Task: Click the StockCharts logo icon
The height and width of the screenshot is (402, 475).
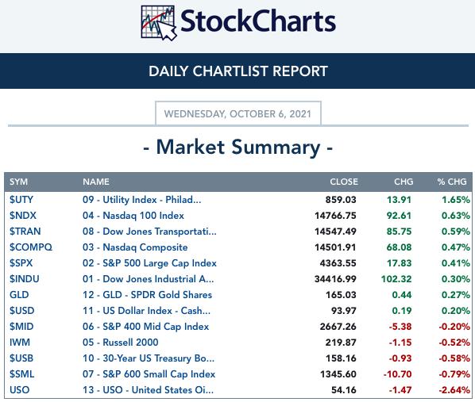Action: (159, 23)
